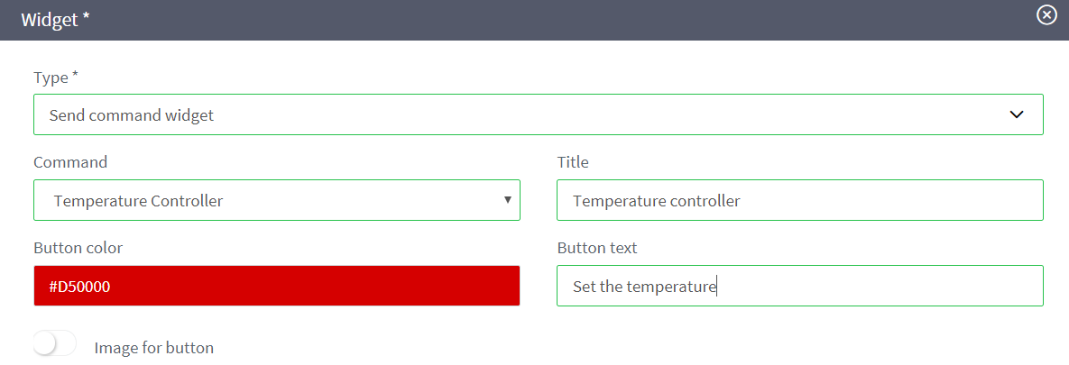Click the chevron arrow in Type field
The width and height of the screenshot is (1069, 365).
pos(1017,114)
